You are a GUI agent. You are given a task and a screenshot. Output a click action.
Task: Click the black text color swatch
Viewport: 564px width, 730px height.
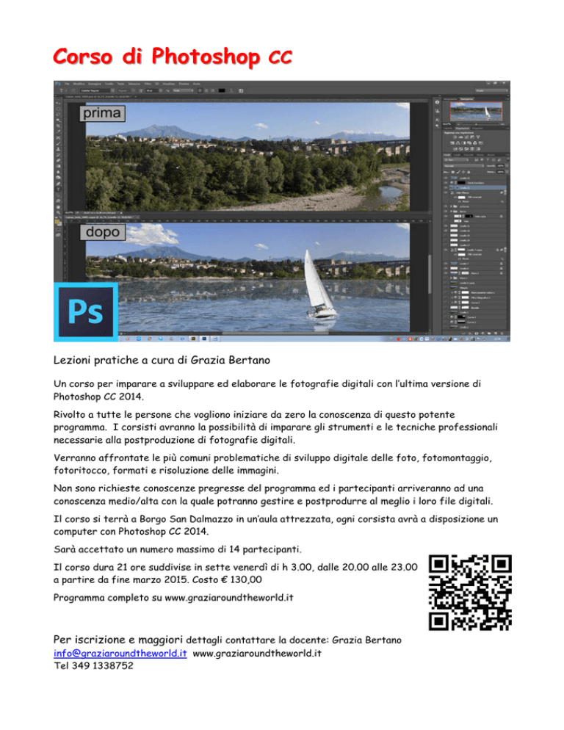click(222, 91)
